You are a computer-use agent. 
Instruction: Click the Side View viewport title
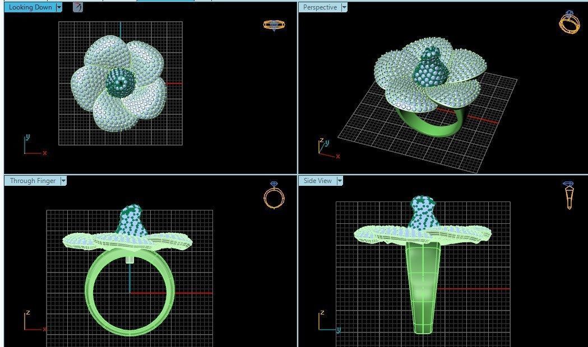click(318, 181)
